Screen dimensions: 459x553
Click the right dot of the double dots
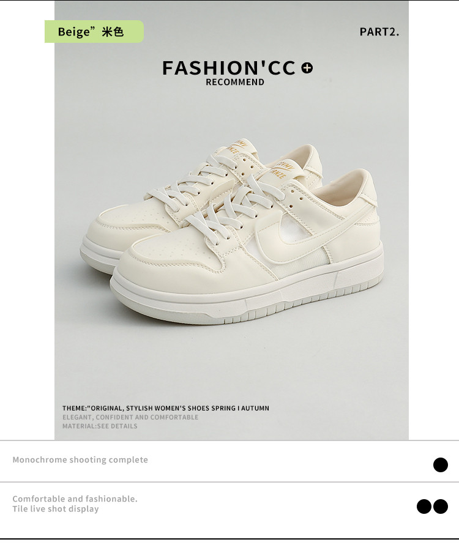pyautogui.click(x=440, y=507)
